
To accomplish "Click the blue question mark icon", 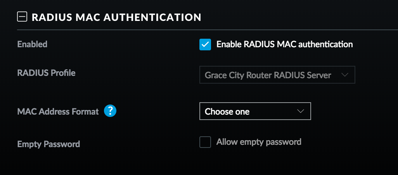I will (110, 112).
